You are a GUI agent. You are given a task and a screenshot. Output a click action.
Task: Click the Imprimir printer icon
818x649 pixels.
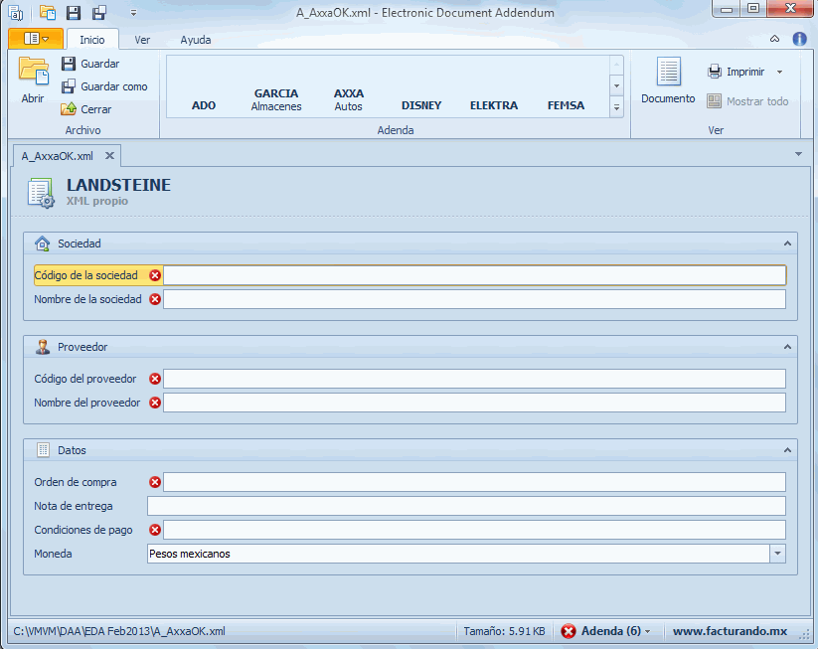point(715,72)
